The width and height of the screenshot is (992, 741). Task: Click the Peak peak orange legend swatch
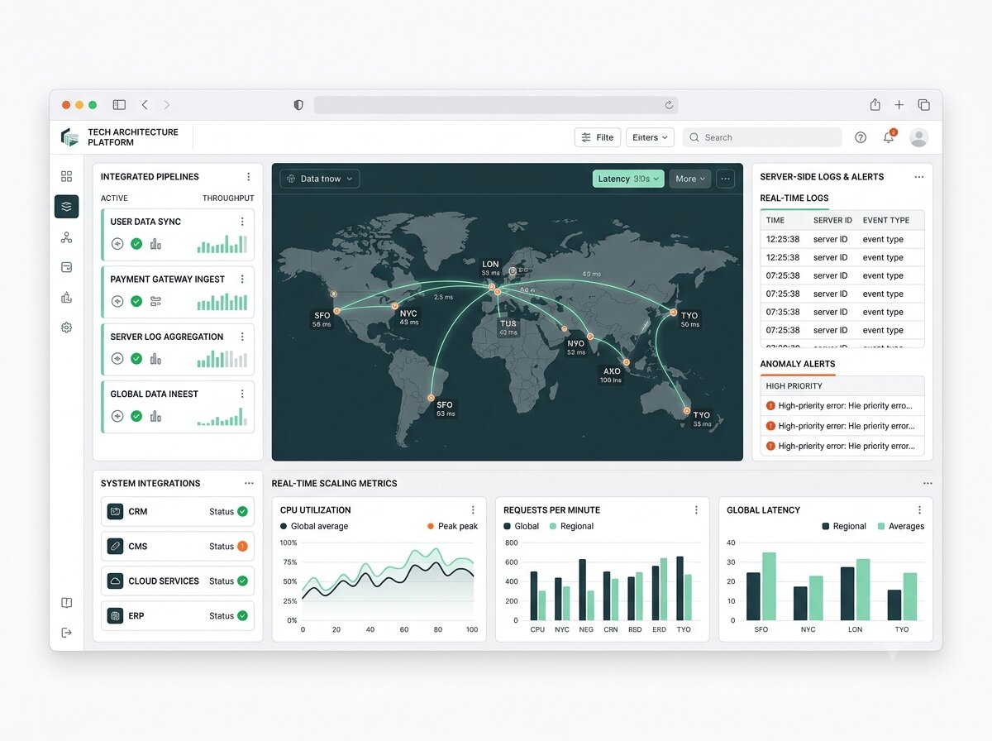[431, 526]
